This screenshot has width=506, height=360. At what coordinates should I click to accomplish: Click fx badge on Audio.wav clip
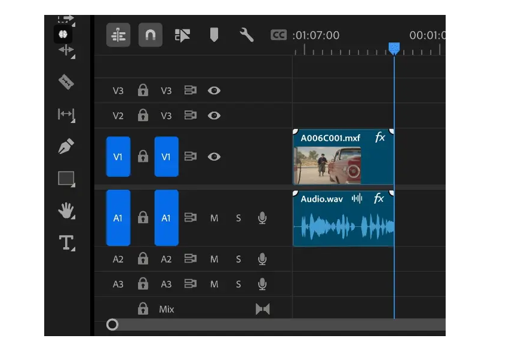[379, 198]
